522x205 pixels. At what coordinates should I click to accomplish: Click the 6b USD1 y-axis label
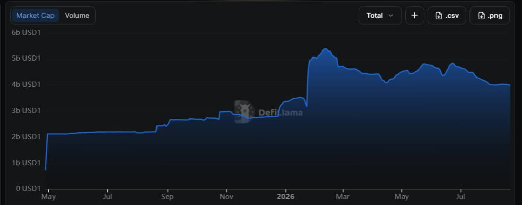click(26, 32)
